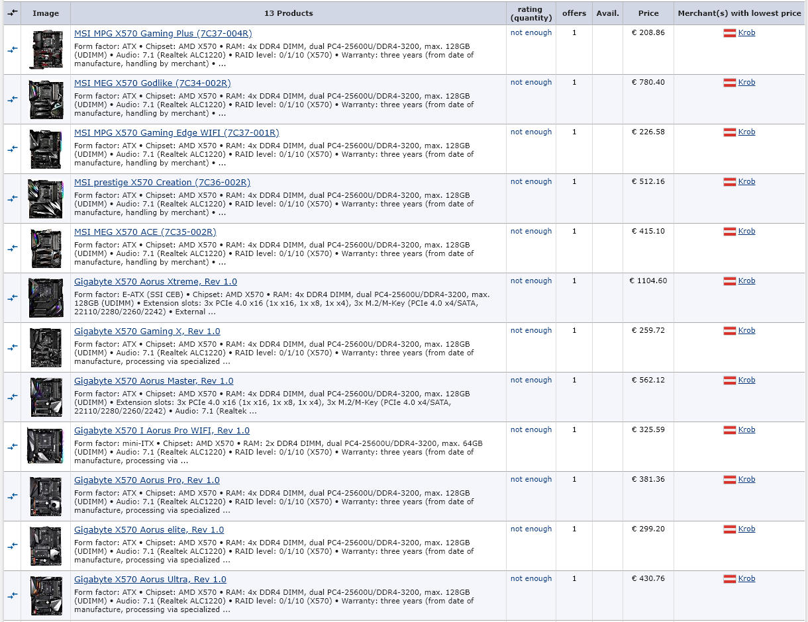Click Krob merchant link for MSI prestige X570 Creation
This screenshot has height=622, width=808.
746,182
